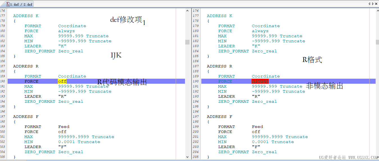The width and height of the screenshot is (379, 161).
Task: Click the right pane's scroll-down arrow
Action: tap(377, 157)
